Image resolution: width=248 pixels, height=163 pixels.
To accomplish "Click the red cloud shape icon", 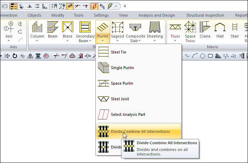I will point(72,56).
